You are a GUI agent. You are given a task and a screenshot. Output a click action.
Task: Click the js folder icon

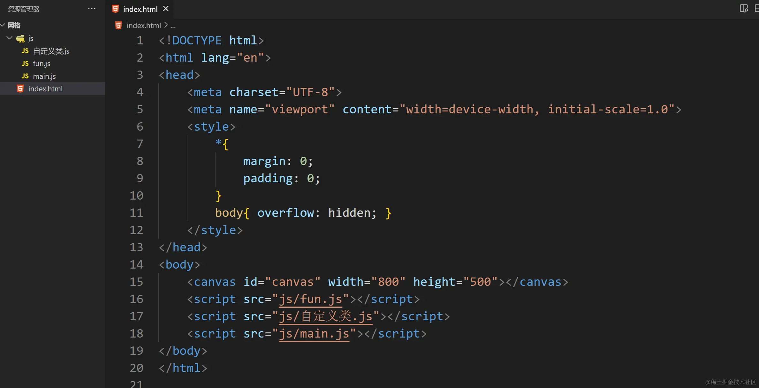tap(20, 39)
